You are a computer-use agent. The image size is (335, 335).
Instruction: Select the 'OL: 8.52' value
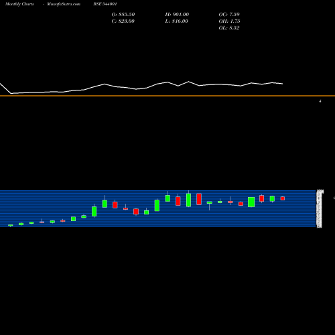pos(229,28)
